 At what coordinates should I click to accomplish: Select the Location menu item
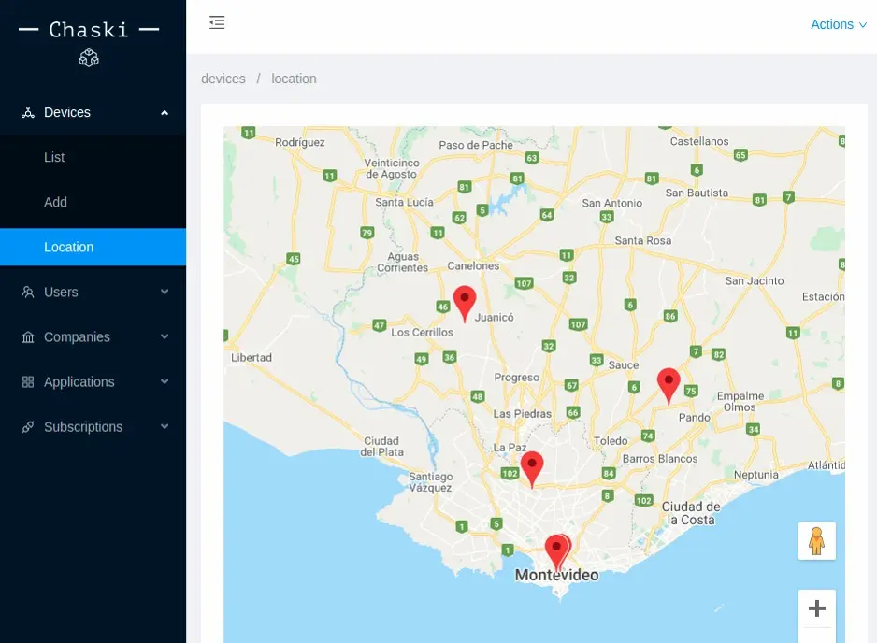(x=69, y=248)
